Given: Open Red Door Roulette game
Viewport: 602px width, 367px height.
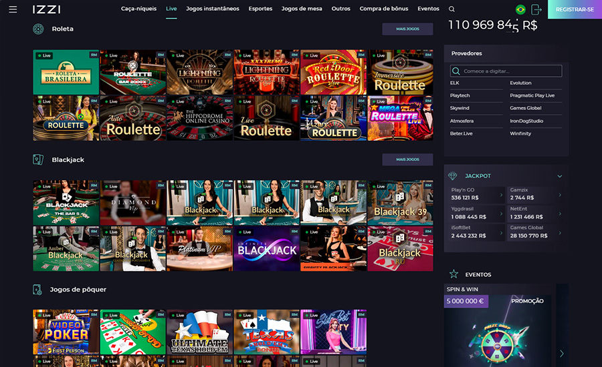Looking at the screenshot, I should [x=333, y=73].
